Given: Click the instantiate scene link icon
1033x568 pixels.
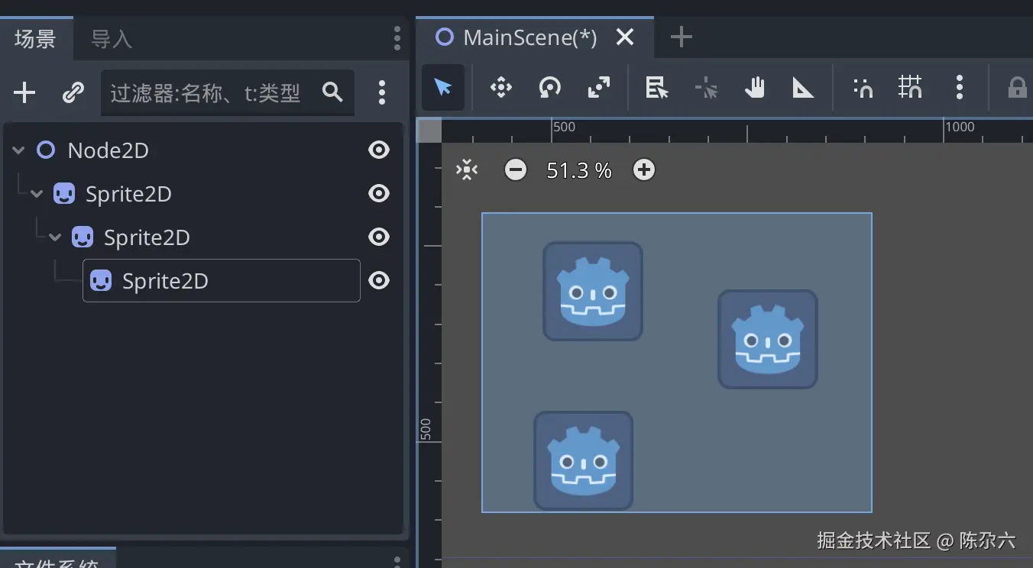Looking at the screenshot, I should click(x=73, y=93).
